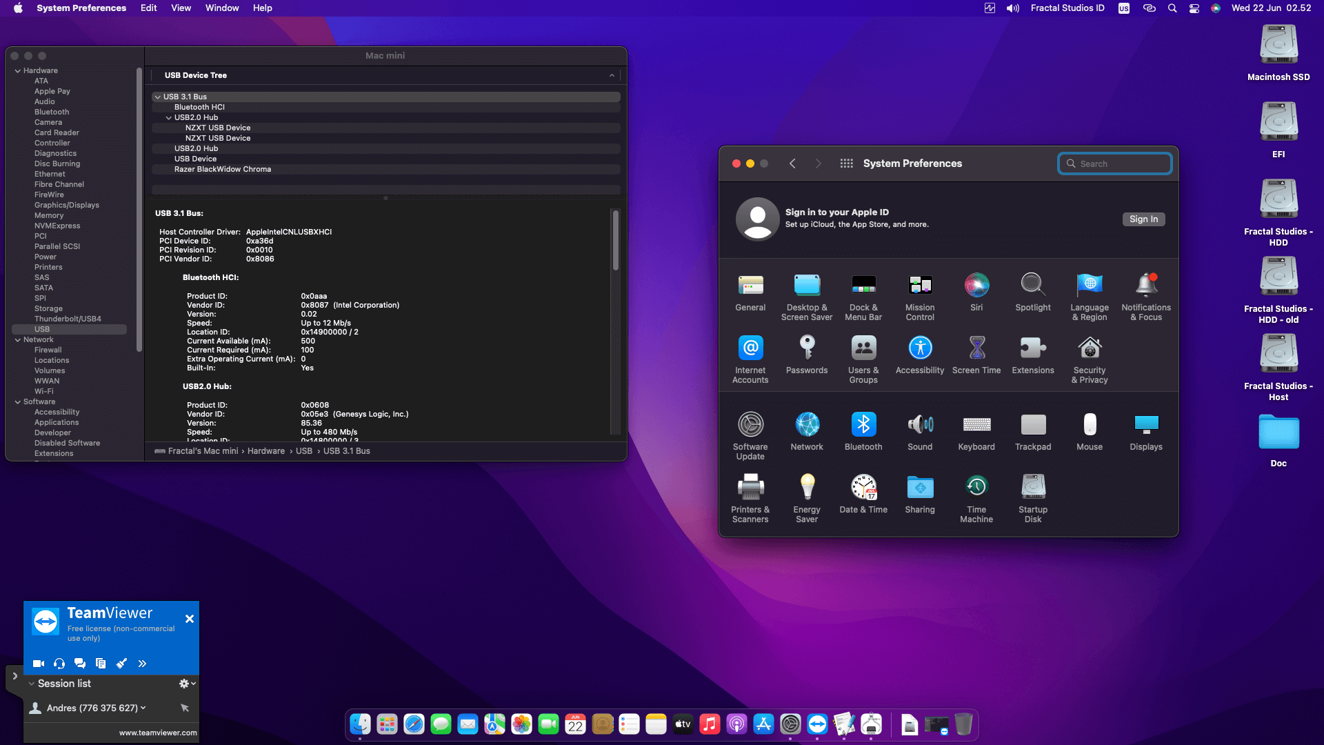Image resolution: width=1324 pixels, height=745 pixels.
Task: Open the System Preferences app menu
Action: point(81,8)
